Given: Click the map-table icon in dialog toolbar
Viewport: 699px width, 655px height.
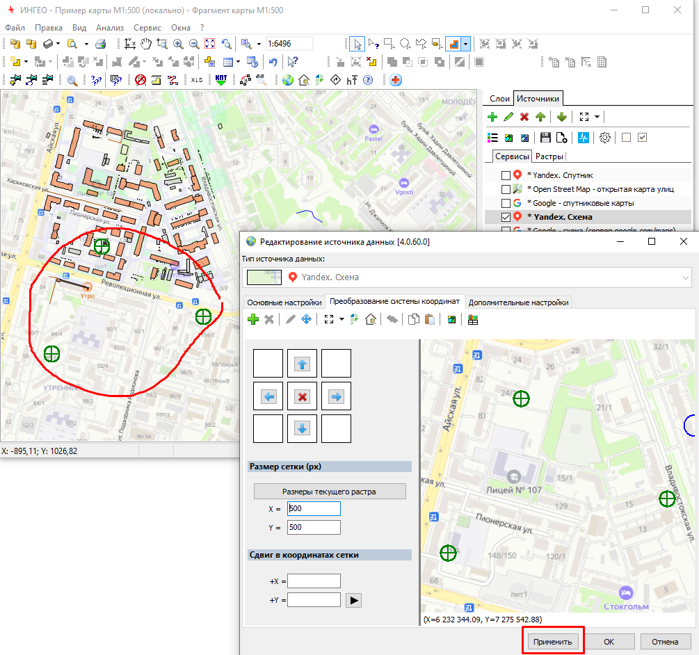Looking at the screenshot, I should (x=472, y=319).
